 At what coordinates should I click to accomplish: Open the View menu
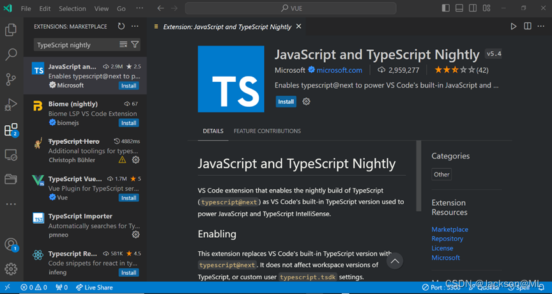point(102,8)
